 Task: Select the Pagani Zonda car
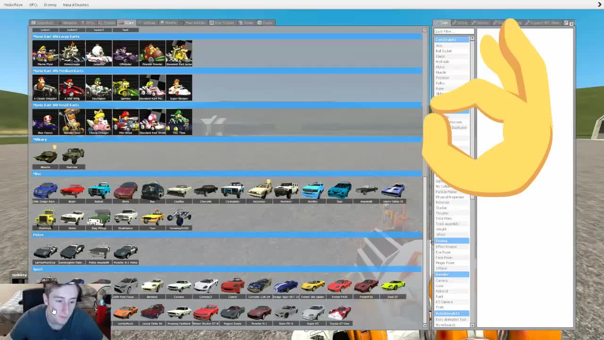click(233, 313)
